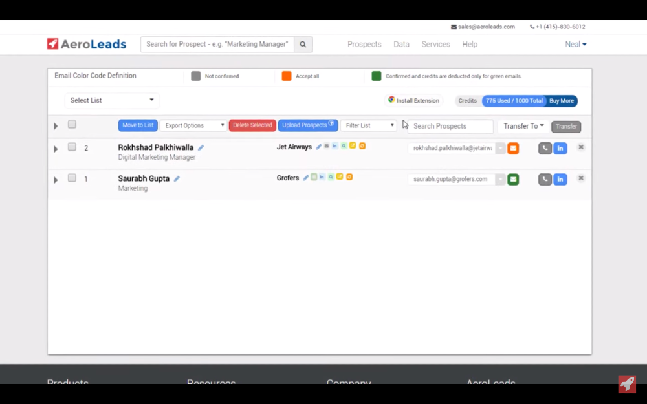Open the Data menu
This screenshot has width=647, height=404.
tap(401, 44)
